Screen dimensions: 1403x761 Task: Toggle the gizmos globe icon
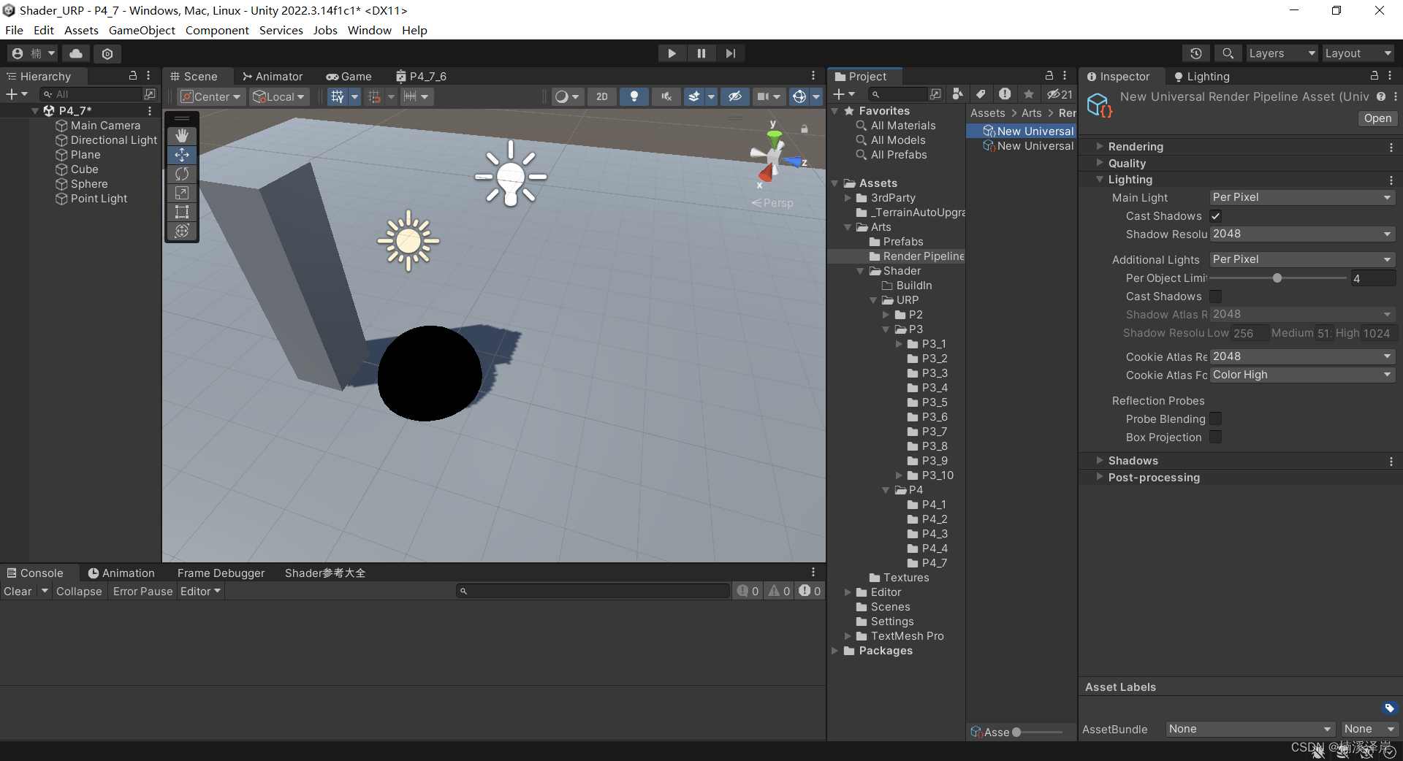pos(799,96)
